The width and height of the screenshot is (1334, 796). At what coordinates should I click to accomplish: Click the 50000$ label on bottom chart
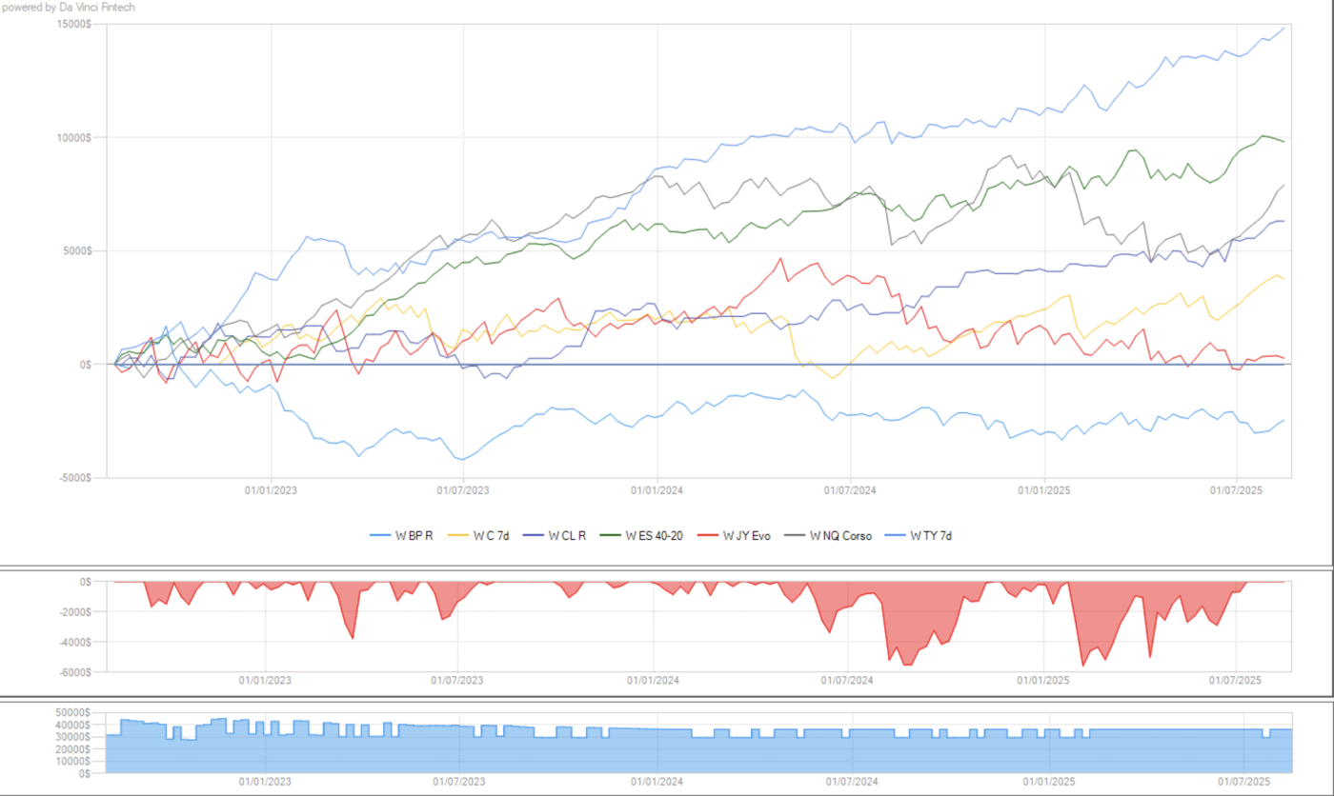pyautogui.click(x=72, y=713)
